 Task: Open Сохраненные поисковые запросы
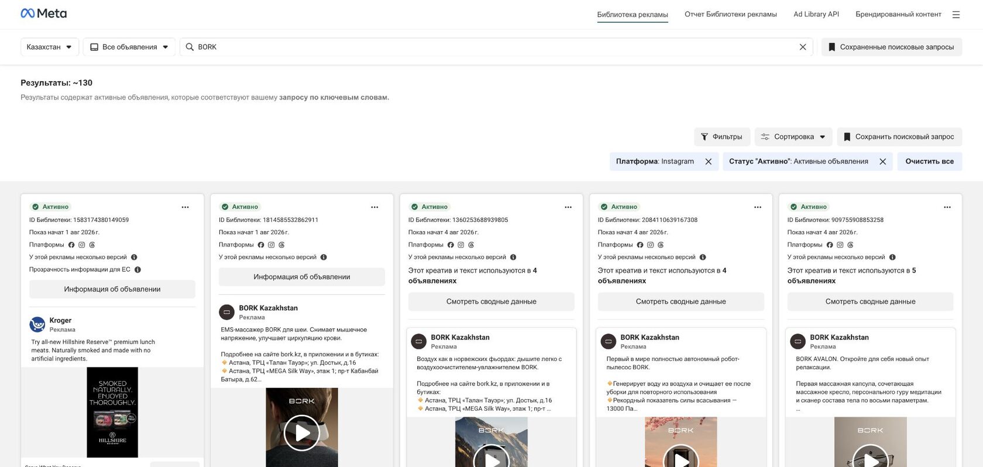coord(892,47)
